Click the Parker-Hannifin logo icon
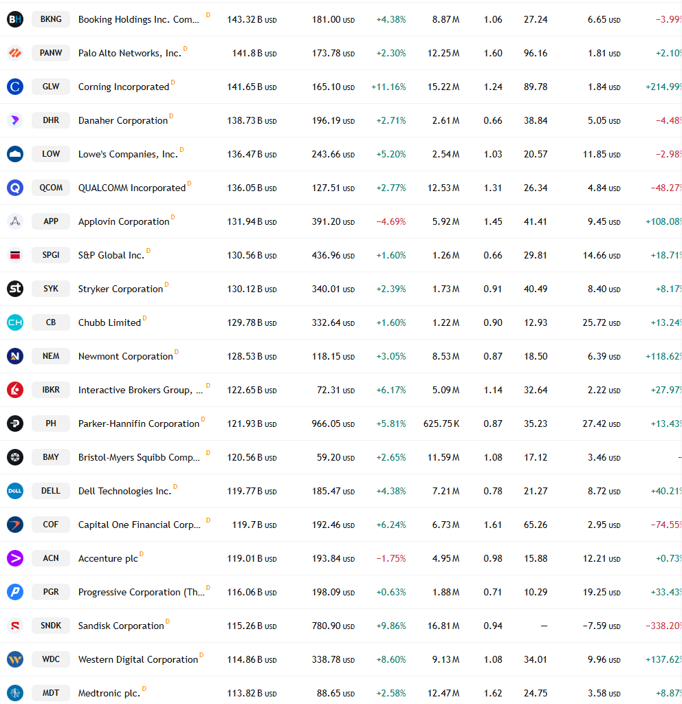The height and width of the screenshot is (704, 682). (x=15, y=423)
